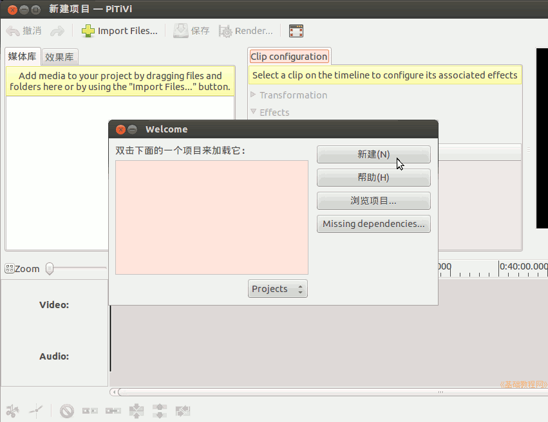Click the redo arrow icon

(57, 31)
